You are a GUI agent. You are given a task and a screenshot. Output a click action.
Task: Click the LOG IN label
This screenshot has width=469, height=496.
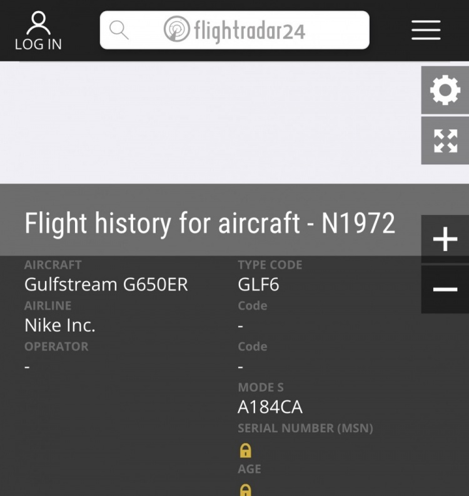[x=38, y=44]
